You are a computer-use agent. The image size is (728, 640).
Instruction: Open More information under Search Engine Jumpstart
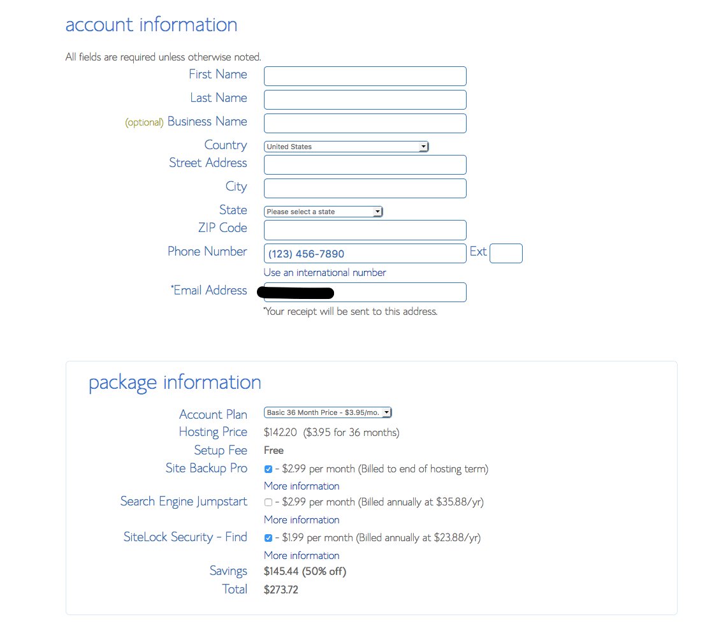[x=302, y=520]
